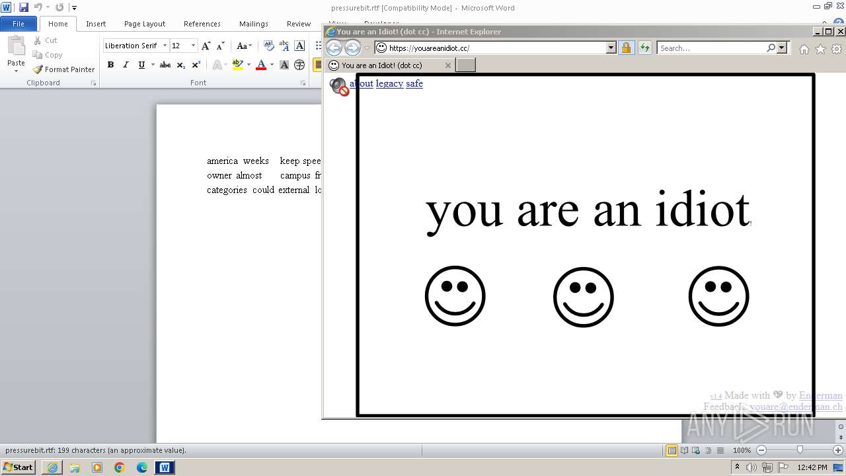Switch to the Review tab
Image resolution: width=846 pixels, height=476 pixels.
tap(299, 24)
